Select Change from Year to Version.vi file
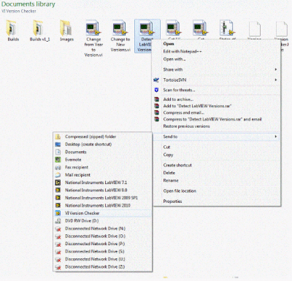The height and width of the screenshot is (281, 292). pyautogui.click(x=93, y=39)
